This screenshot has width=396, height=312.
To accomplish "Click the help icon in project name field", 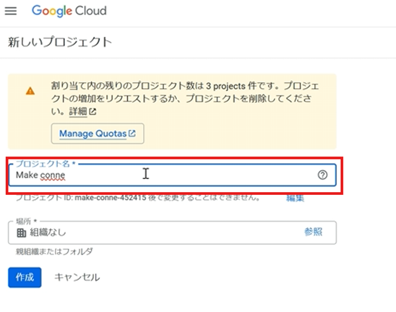I will 323,175.
